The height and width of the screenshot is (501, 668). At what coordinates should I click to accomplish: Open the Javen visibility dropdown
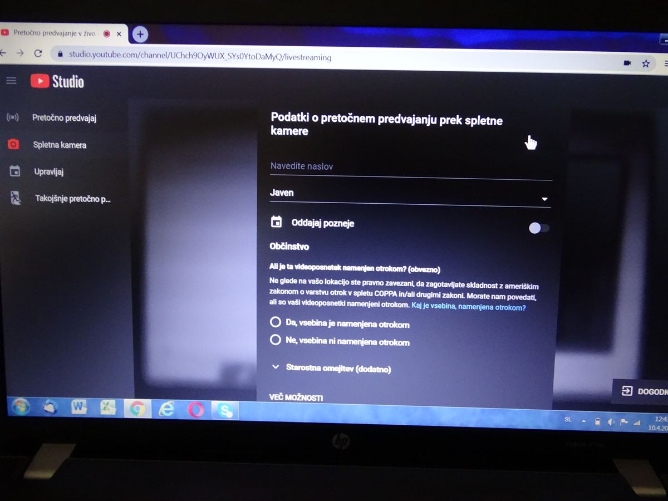[x=410, y=194]
